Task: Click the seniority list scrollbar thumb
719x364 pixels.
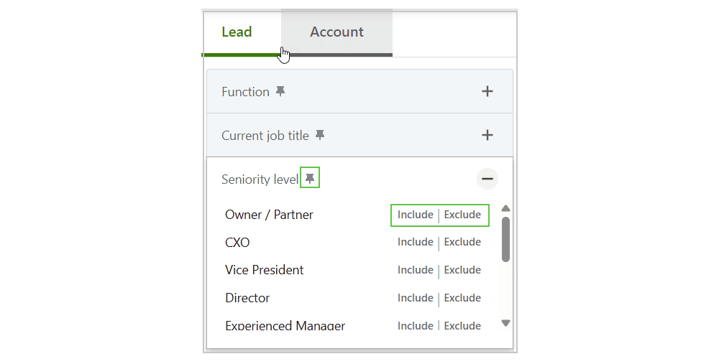Action: pos(505,239)
